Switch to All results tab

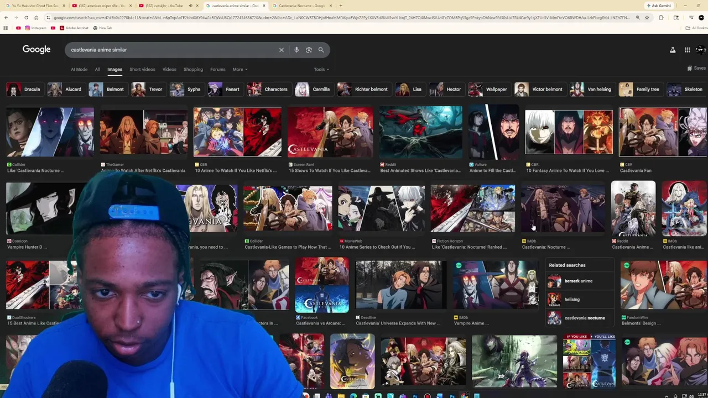tap(97, 69)
